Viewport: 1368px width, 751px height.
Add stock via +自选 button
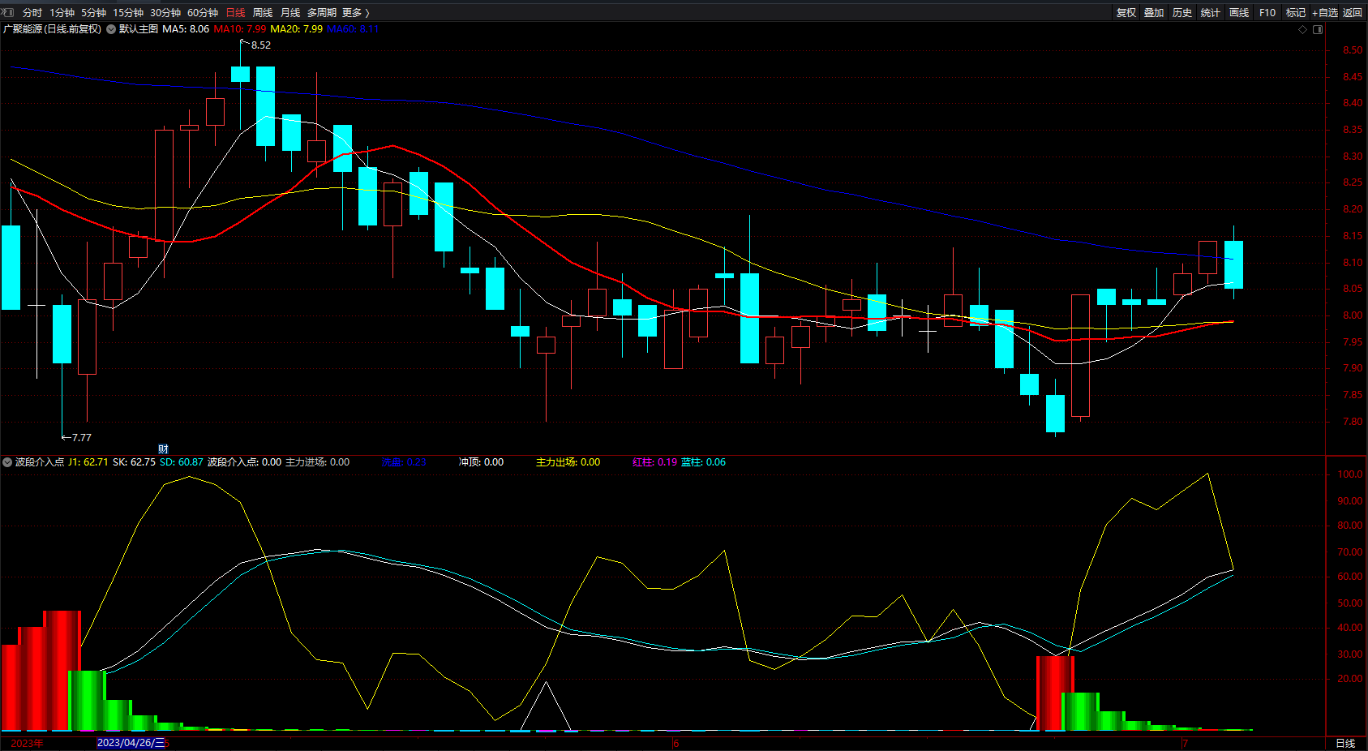click(x=1325, y=13)
